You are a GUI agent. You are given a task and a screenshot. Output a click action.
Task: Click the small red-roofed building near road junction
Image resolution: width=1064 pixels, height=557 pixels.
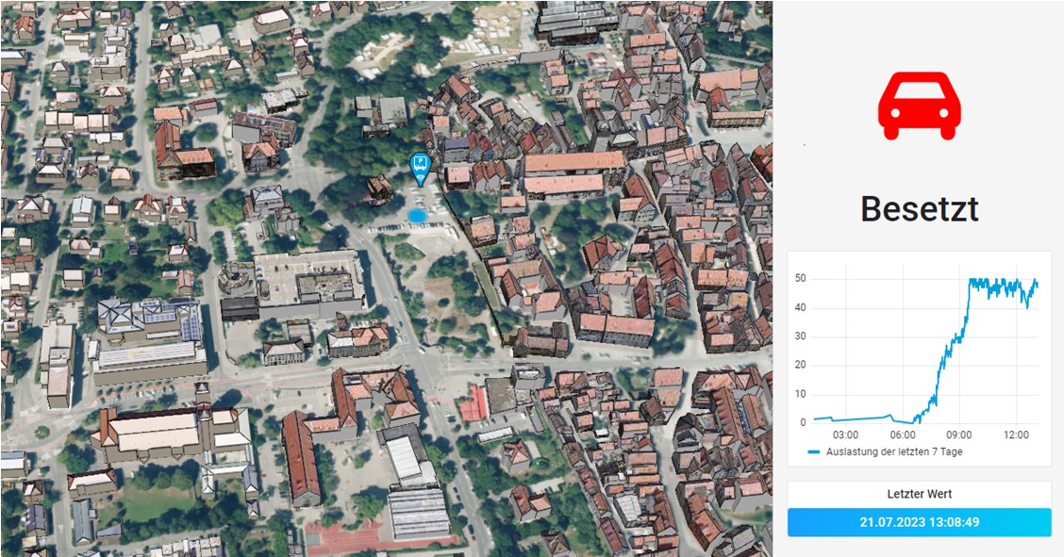click(x=474, y=403)
